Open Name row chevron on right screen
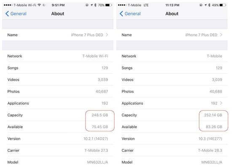This screenshot has width=232, height=167. tap(221, 35)
